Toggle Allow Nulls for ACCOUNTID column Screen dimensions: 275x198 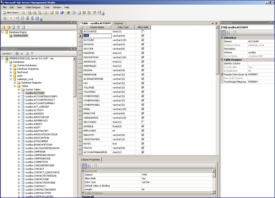(x=143, y=32)
